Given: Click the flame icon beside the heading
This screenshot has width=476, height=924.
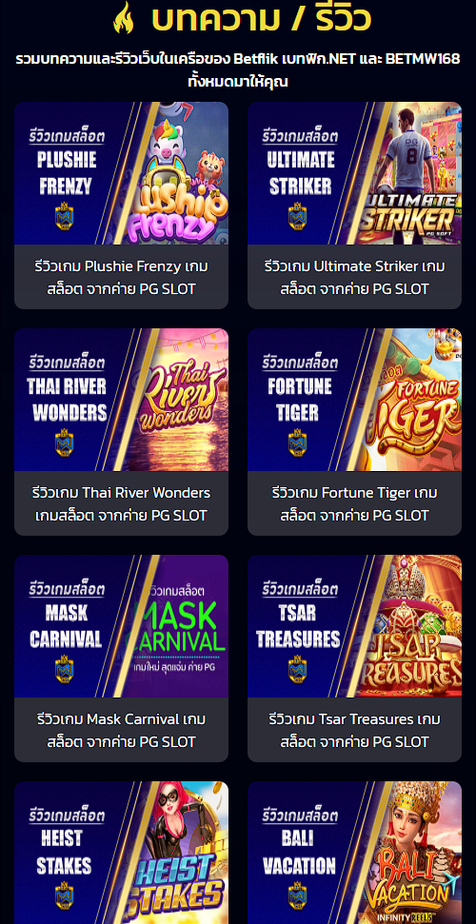Looking at the screenshot, I should click(124, 18).
